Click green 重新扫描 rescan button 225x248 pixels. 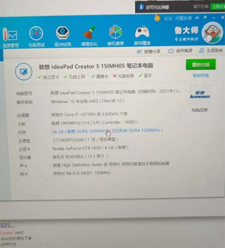pos(201,64)
